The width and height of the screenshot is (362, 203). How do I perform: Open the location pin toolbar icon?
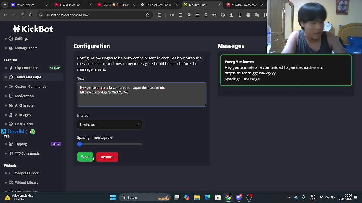(x=206, y=15)
